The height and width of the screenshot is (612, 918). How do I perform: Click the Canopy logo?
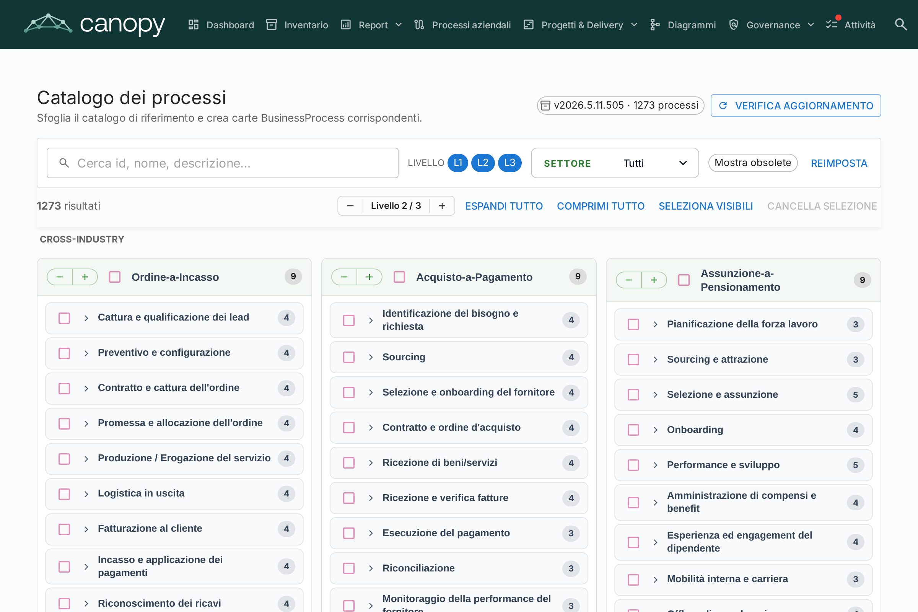[x=94, y=24]
